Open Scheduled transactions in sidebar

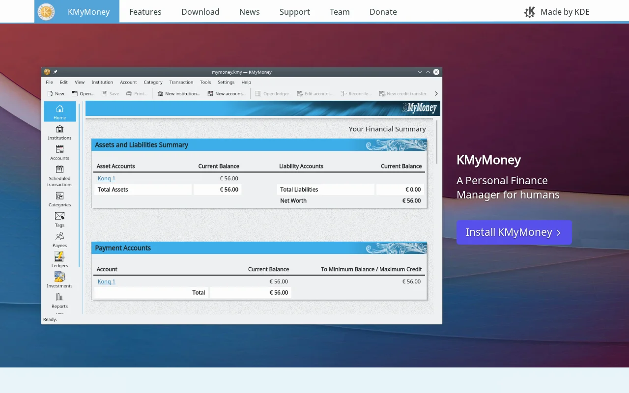59,176
